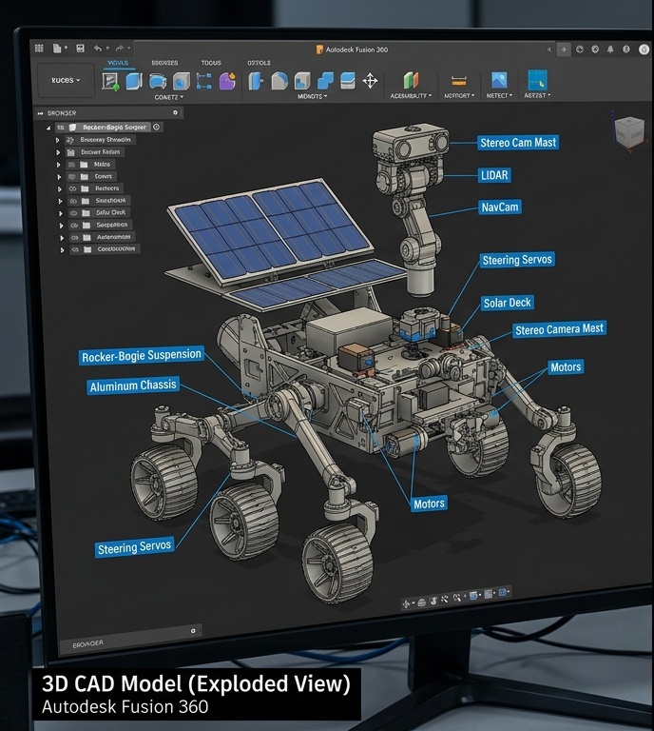
Task: Select the Orbit tool in navigation bar
Action: (x=406, y=603)
